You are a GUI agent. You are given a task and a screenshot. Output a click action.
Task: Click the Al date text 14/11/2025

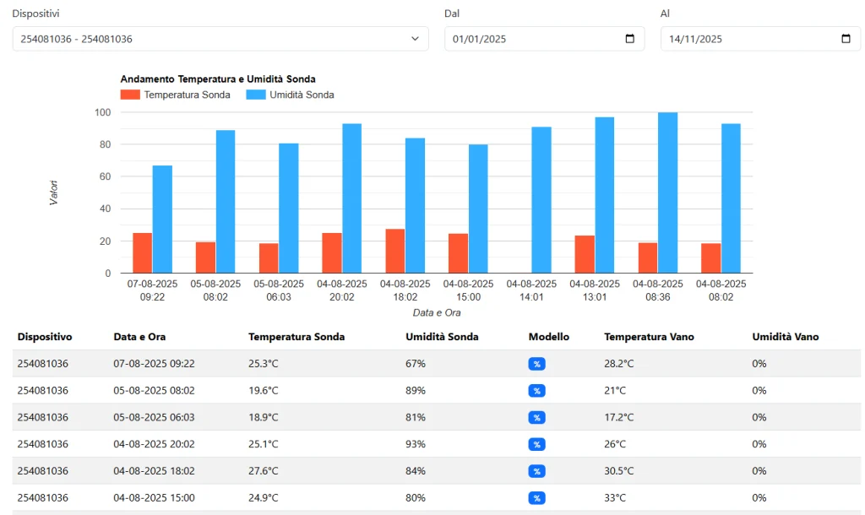(695, 39)
